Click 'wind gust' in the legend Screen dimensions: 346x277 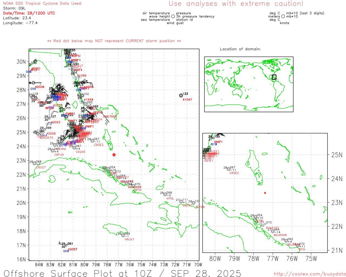pyautogui.click(x=175, y=23)
